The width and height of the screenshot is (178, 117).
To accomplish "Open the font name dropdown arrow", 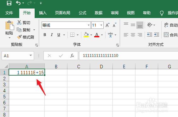I will click(x=89, y=25).
